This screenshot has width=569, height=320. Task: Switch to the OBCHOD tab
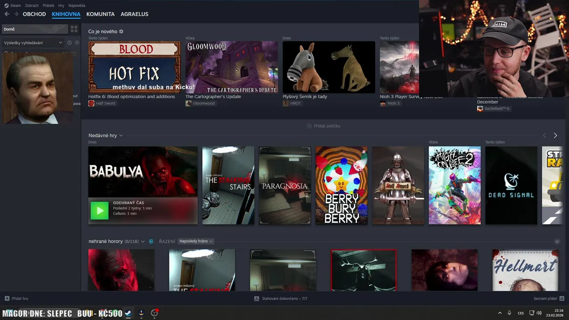[34, 14]
